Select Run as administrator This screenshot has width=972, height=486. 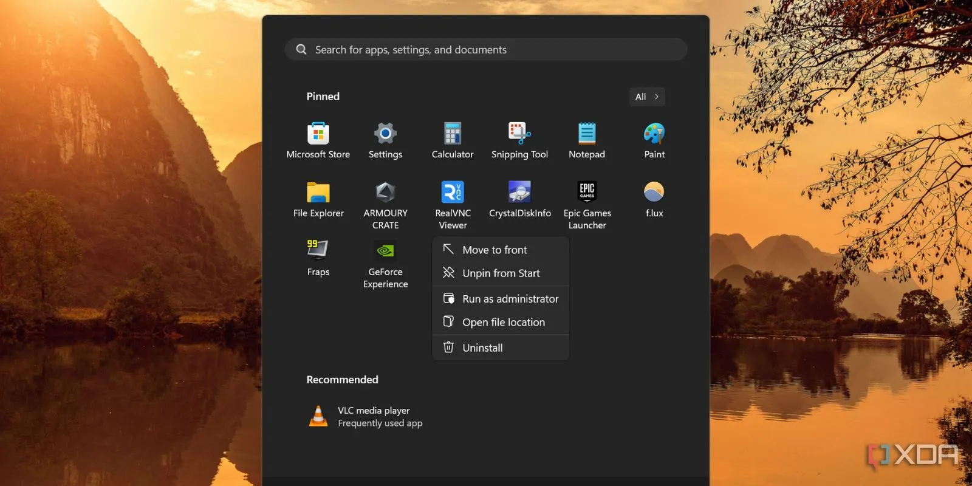[510, 299]
